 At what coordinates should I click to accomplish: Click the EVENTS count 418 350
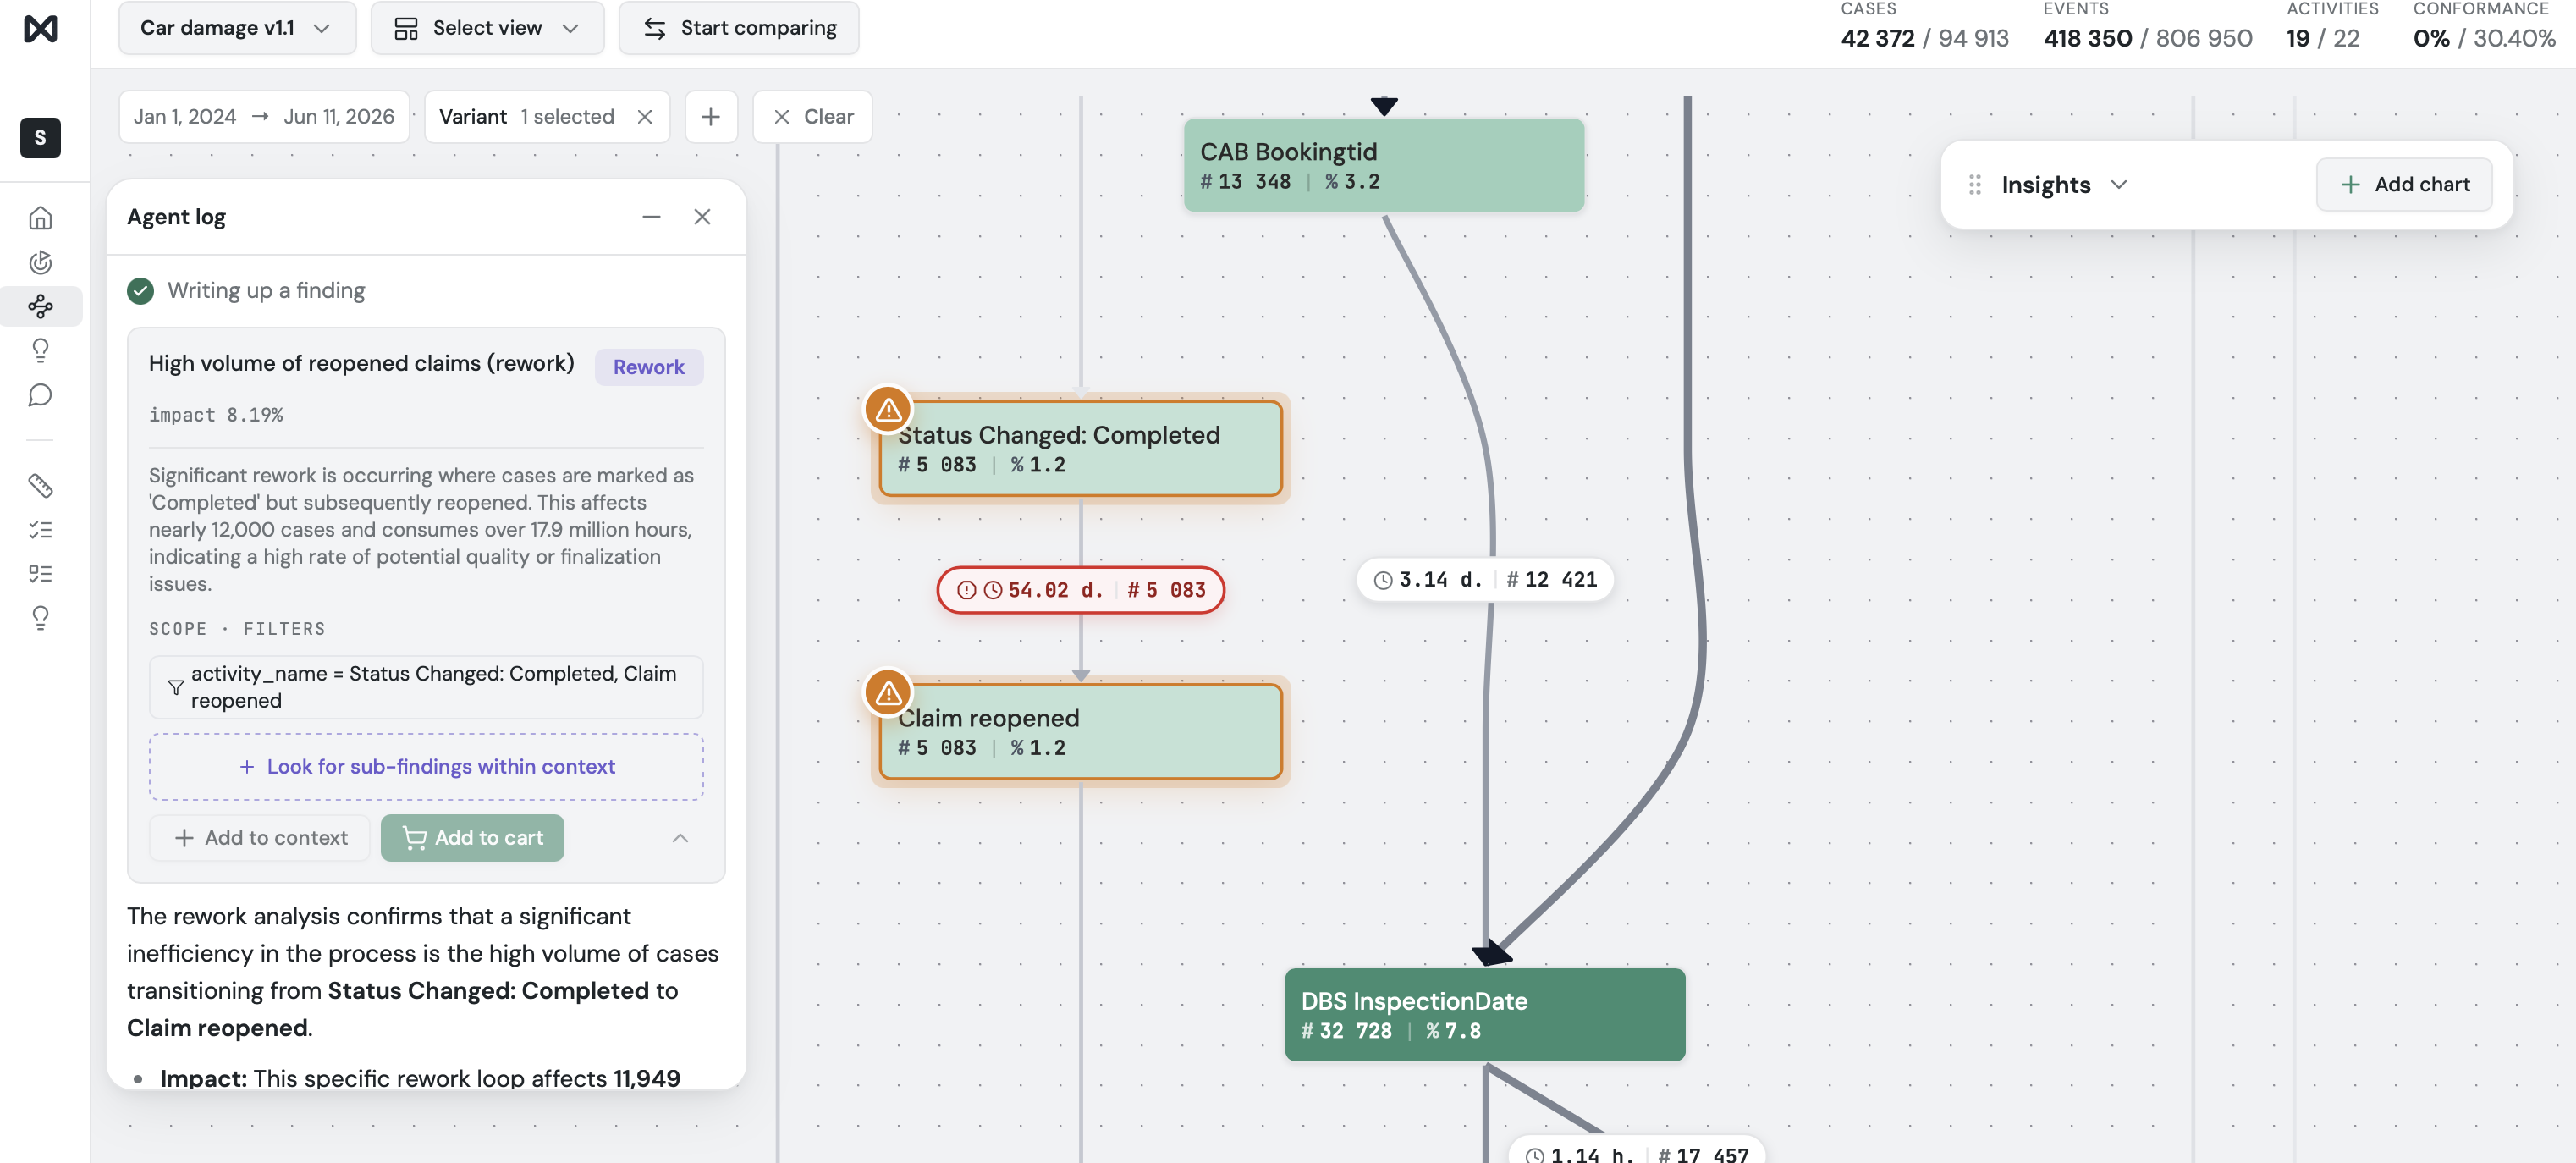(2087, 39)
